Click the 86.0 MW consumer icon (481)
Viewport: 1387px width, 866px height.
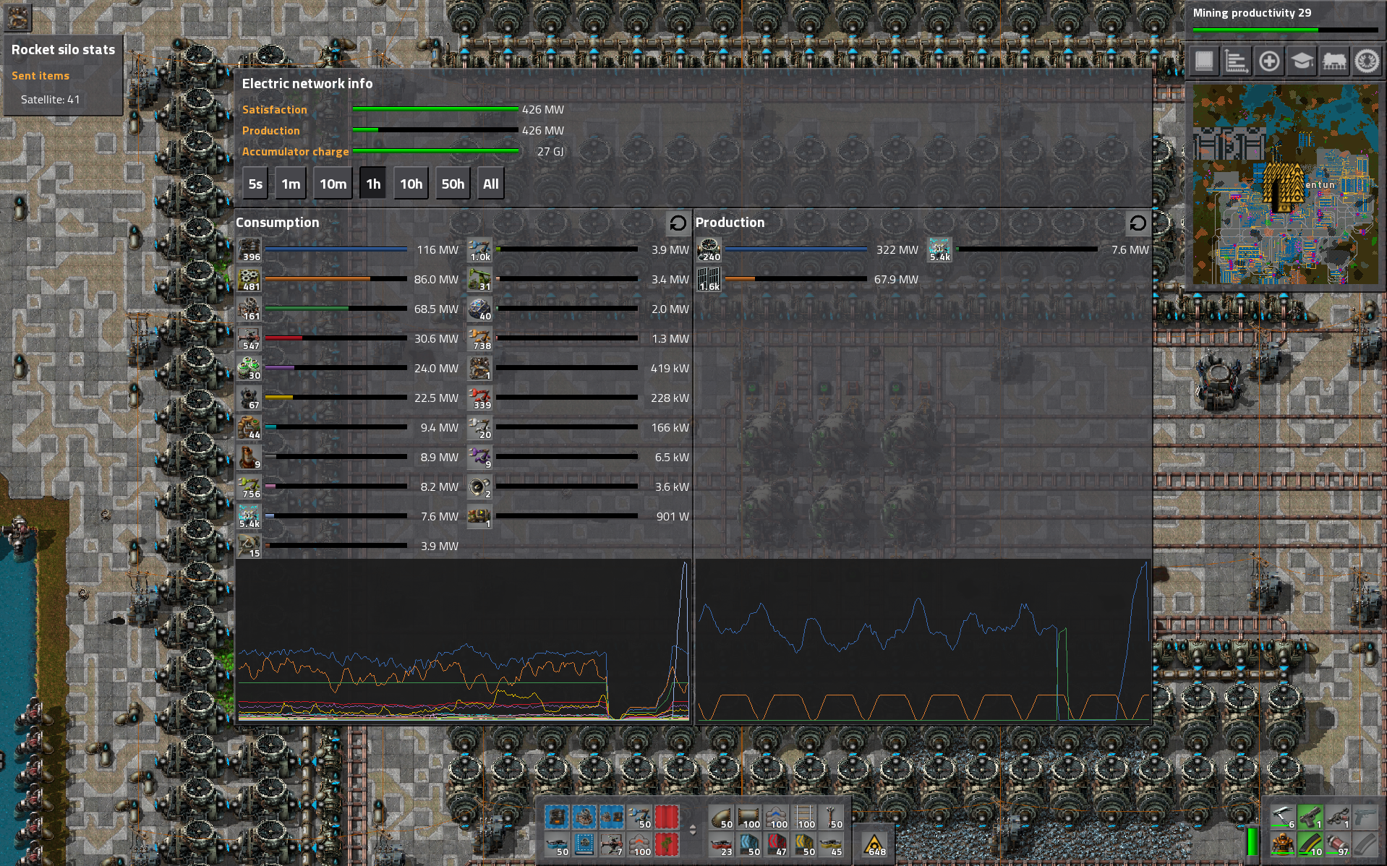pos(249,280)
